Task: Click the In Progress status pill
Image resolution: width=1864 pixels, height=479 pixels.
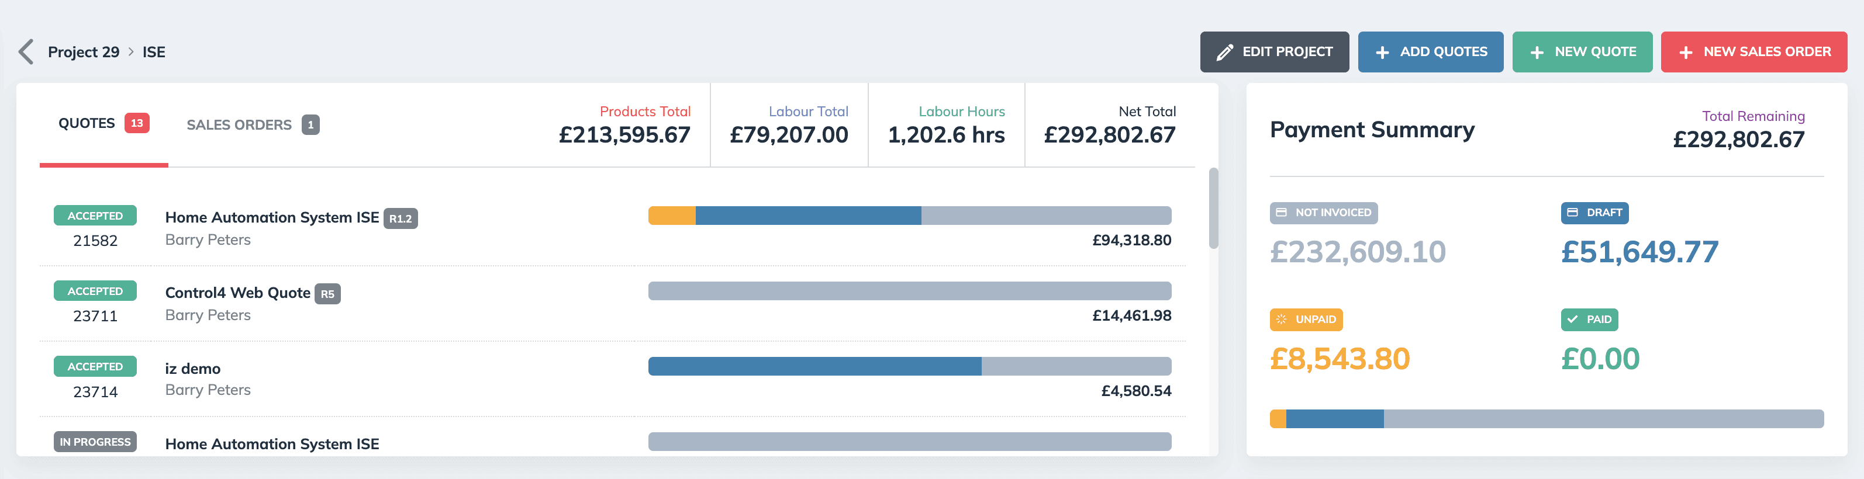Action: [x=95, y=442]
